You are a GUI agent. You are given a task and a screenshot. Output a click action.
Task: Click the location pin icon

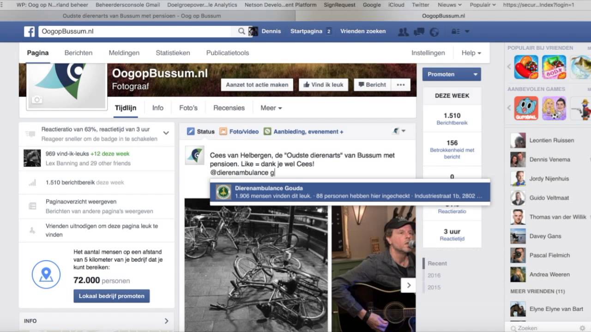(46, 274)
